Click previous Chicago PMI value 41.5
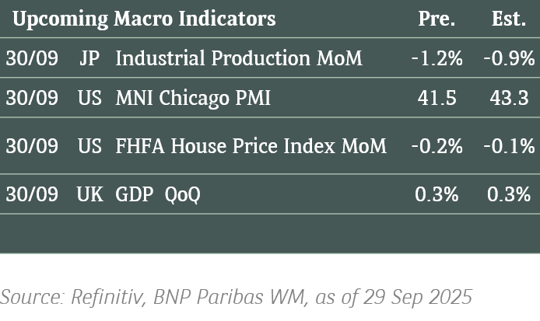Viewport: 540px width, 321px height. [437, 98]
